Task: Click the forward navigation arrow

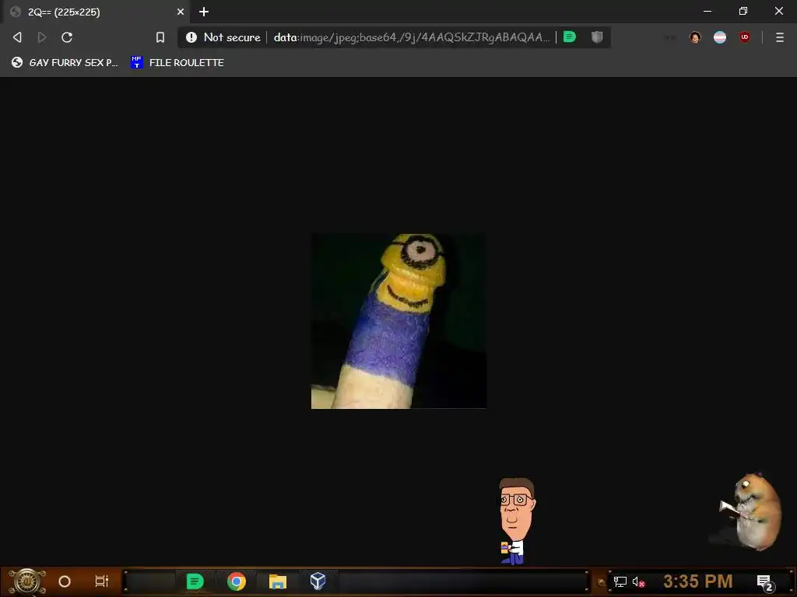Action: coord(42,37)
